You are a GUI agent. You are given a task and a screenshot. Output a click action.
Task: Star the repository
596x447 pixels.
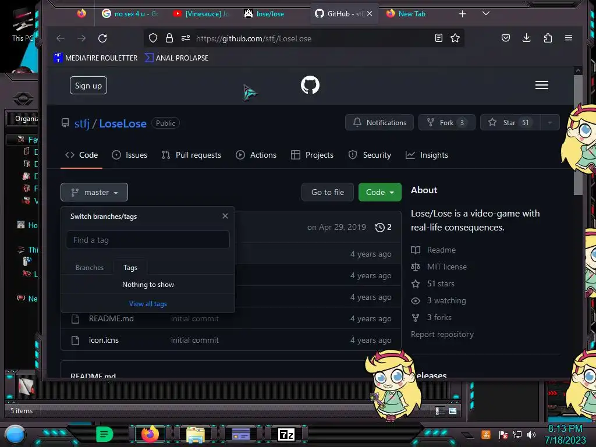pos(510,122)
